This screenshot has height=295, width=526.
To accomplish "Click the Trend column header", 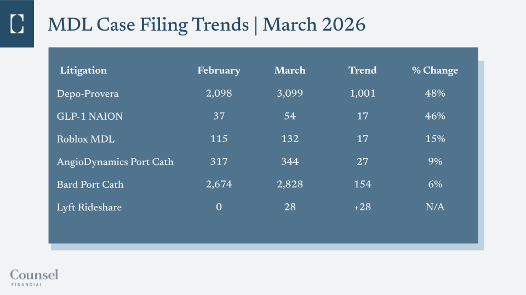I will 362,70.
